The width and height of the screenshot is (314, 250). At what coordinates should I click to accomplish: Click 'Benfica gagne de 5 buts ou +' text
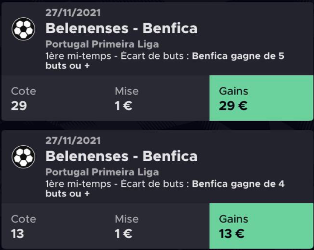click(x=165, y=61)
